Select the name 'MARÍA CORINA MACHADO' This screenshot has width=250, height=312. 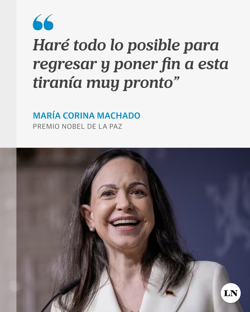coord(87,116)
